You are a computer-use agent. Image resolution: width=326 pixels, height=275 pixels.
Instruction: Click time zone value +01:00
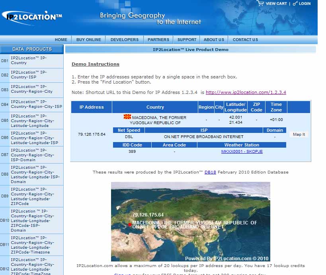click(x=276, y=120)
